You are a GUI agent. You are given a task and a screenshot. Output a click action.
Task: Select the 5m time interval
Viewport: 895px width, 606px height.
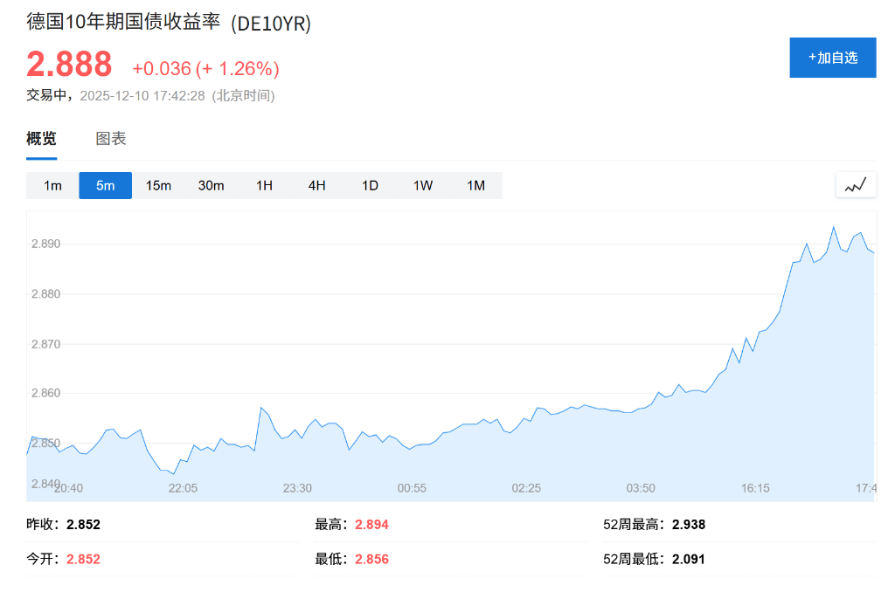[x=105, y=185]
